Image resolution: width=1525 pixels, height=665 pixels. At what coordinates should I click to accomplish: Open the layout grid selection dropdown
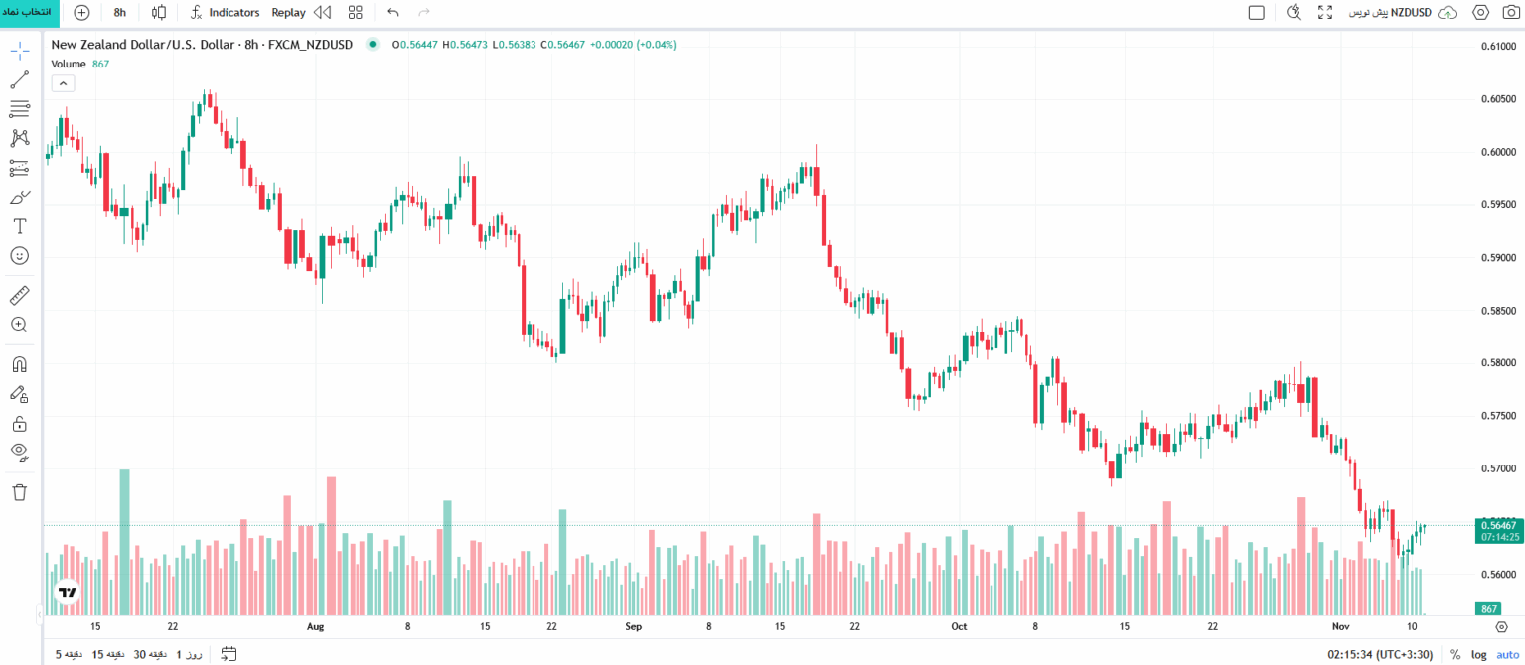tap(356, 12)
